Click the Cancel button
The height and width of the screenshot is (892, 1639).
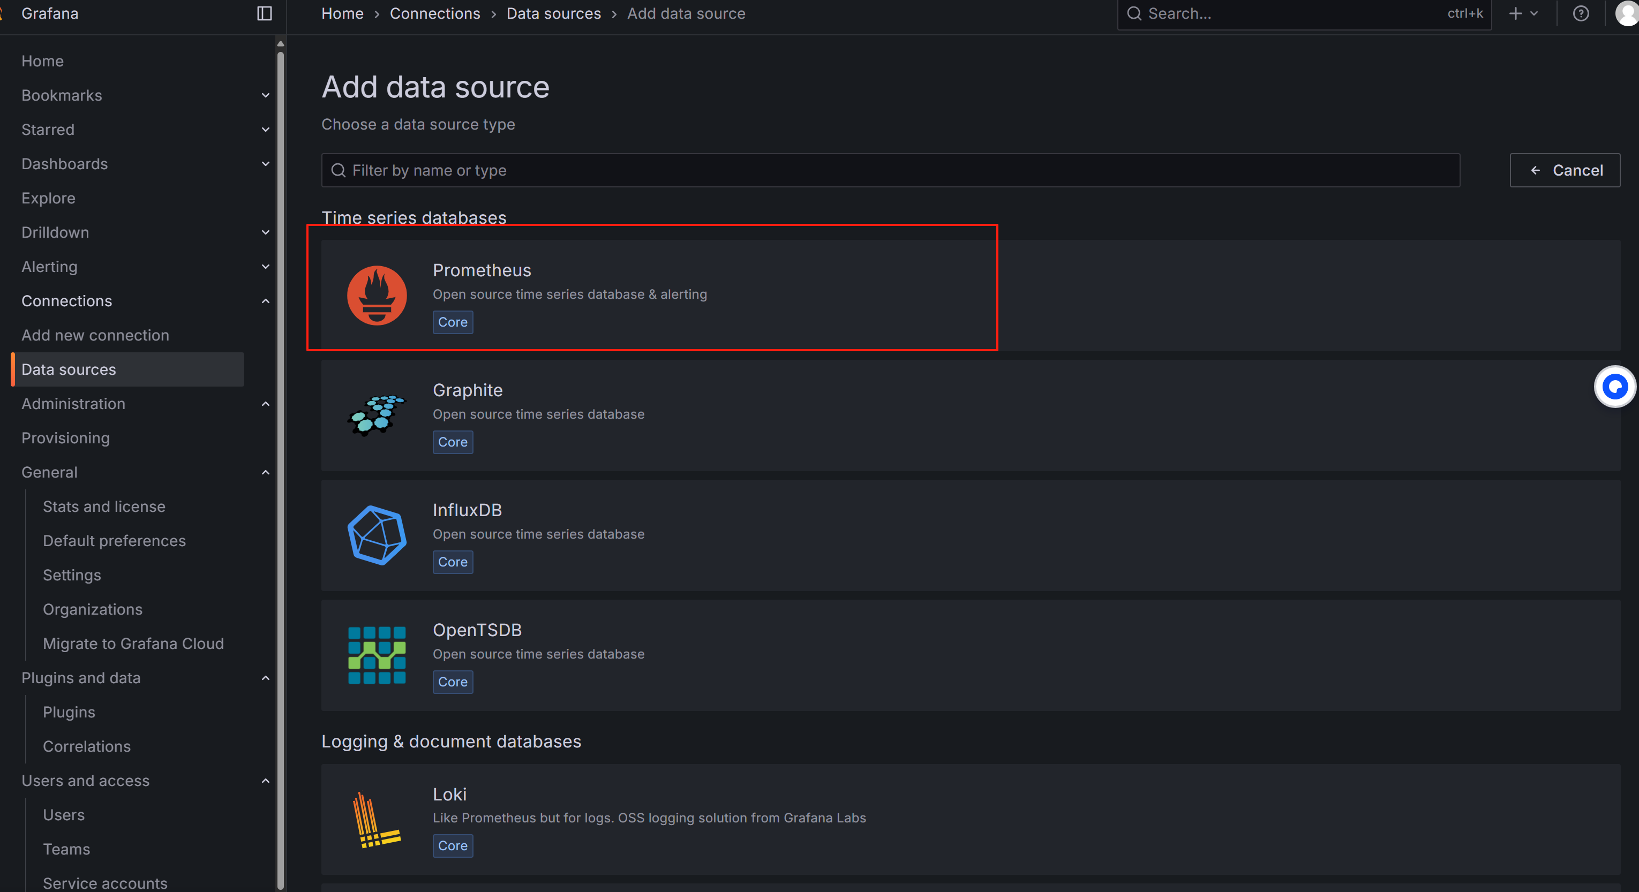point(1565,170)
